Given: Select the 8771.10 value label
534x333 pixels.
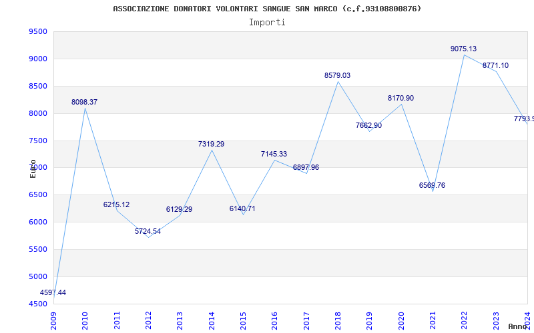Looking at the screenshot, I should pyautogui.click(x=495, y=66).
